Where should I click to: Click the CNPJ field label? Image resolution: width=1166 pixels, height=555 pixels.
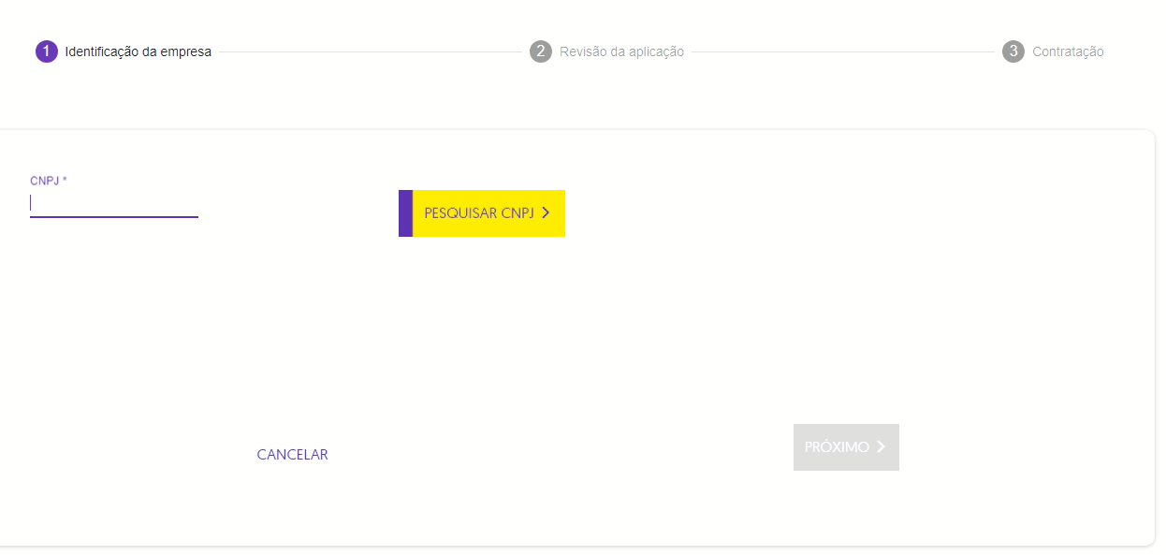44,181
